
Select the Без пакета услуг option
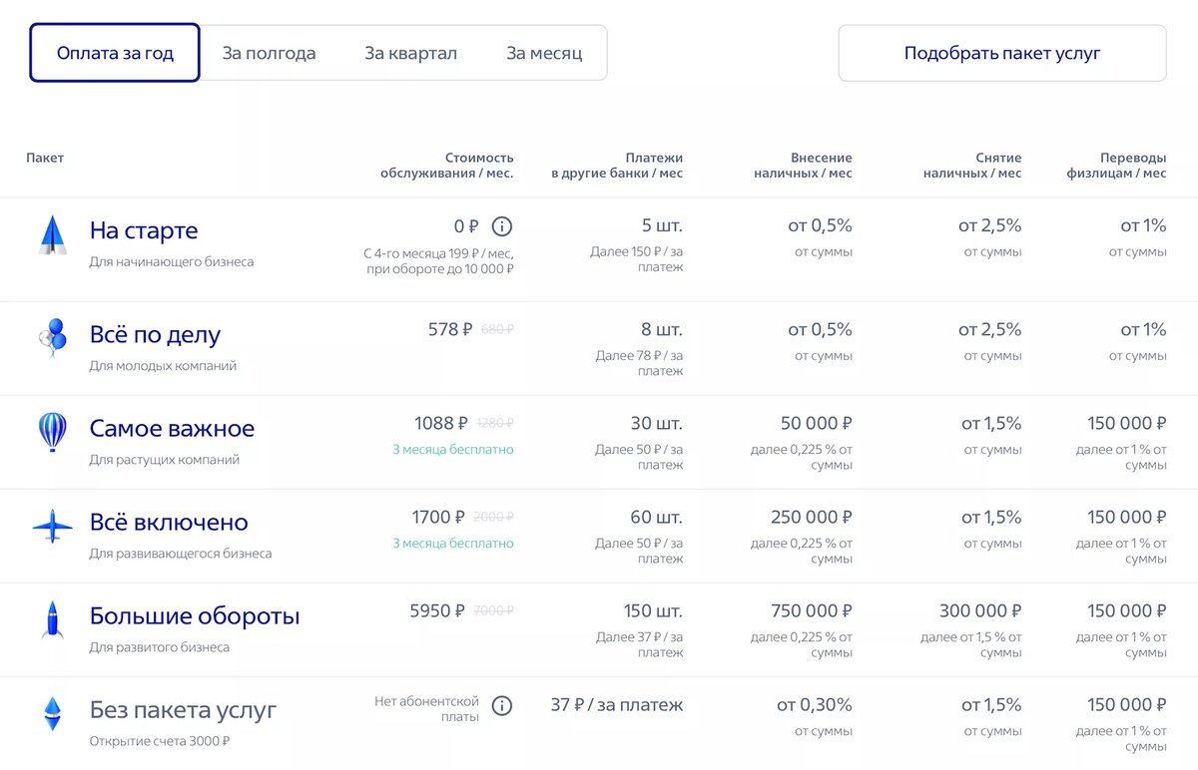(183, 710)
